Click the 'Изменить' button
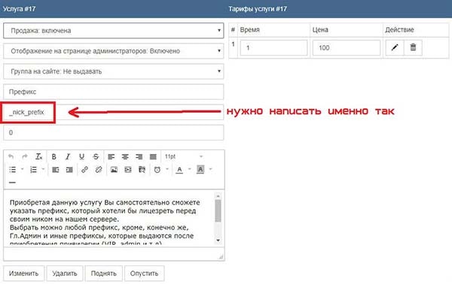 tap(23, 273)
